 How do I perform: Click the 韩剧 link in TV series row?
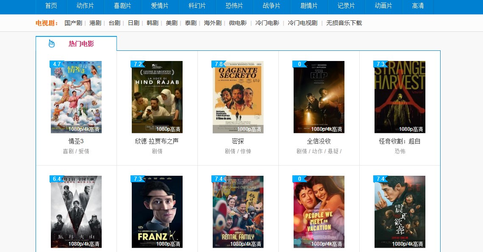coord(153,23)
